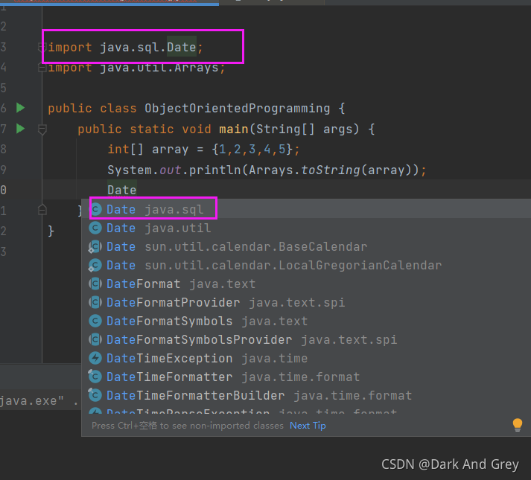
Task: Click icon next to DateFormatSymbolsProvider
Action: (x=95, y=339)
